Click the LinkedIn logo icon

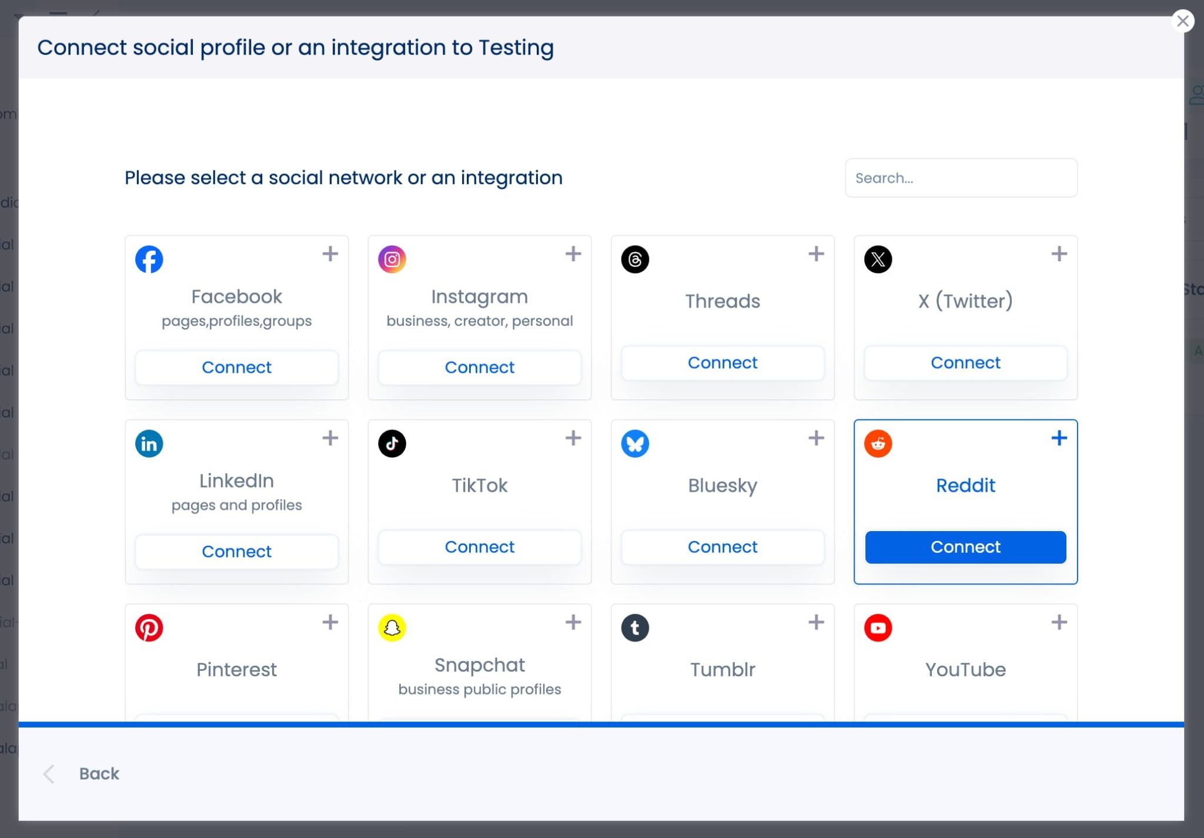(x=149, y=443)
